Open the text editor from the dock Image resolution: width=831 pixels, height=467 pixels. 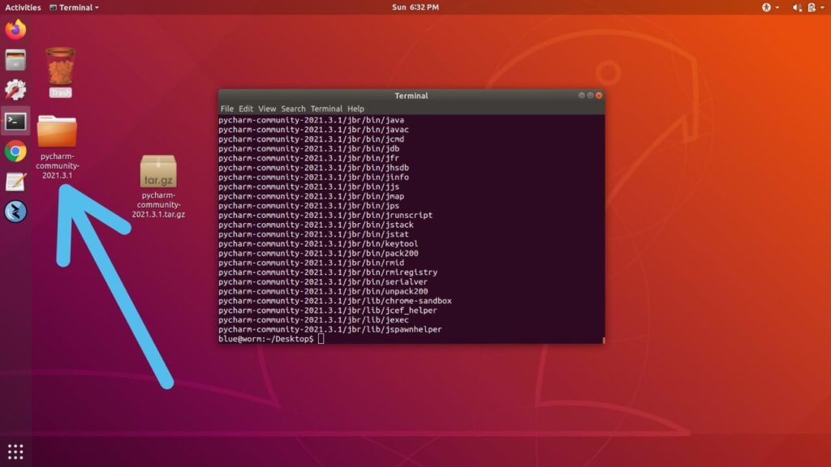[15, 180]
